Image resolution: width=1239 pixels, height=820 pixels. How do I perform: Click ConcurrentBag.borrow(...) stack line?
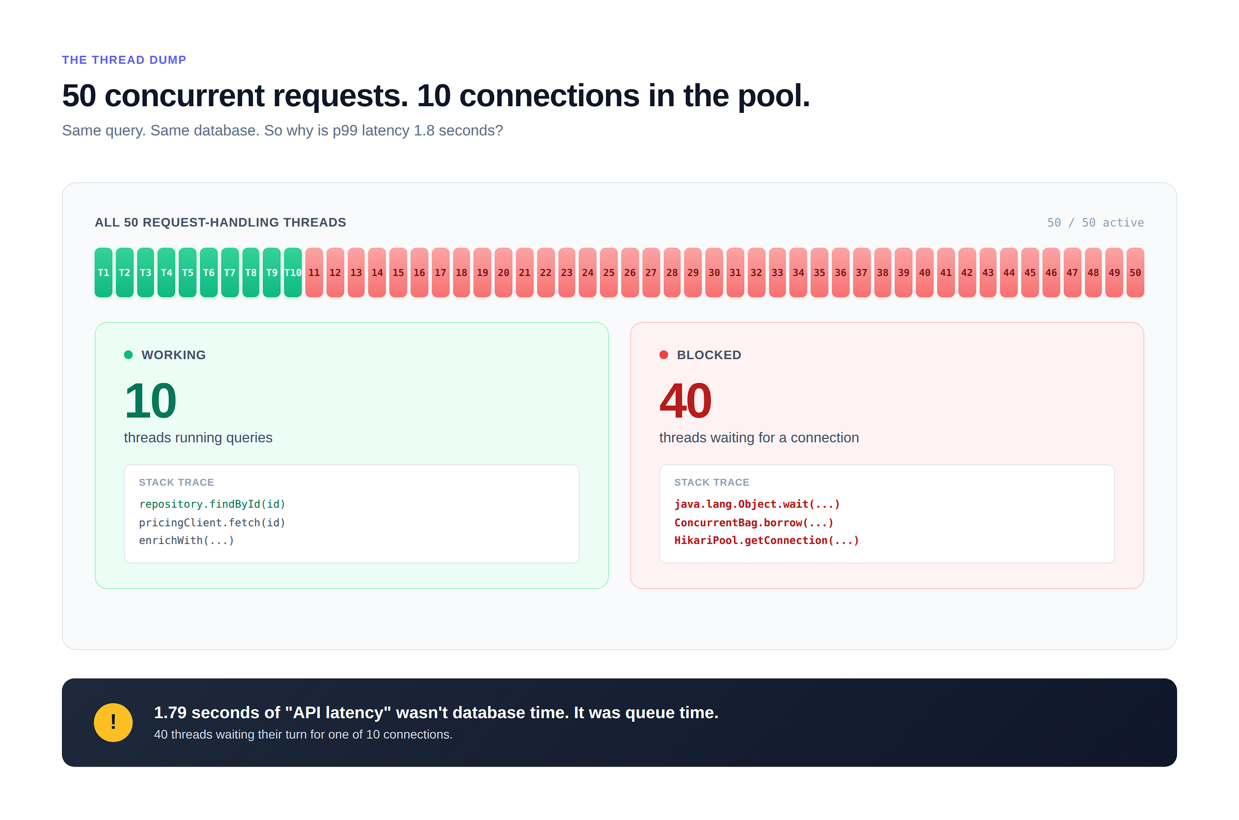point(753,522)
